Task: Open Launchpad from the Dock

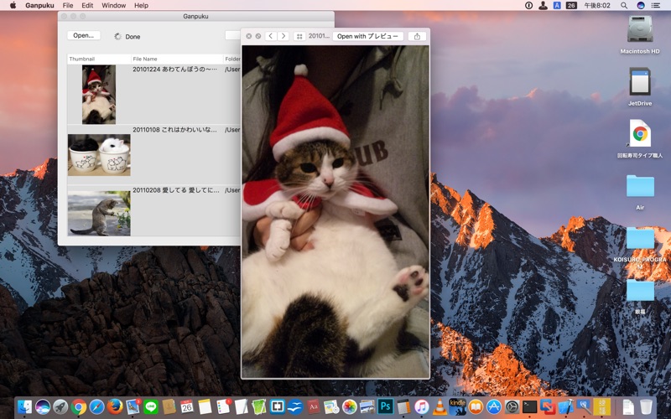Action: [x=60, y=406]
